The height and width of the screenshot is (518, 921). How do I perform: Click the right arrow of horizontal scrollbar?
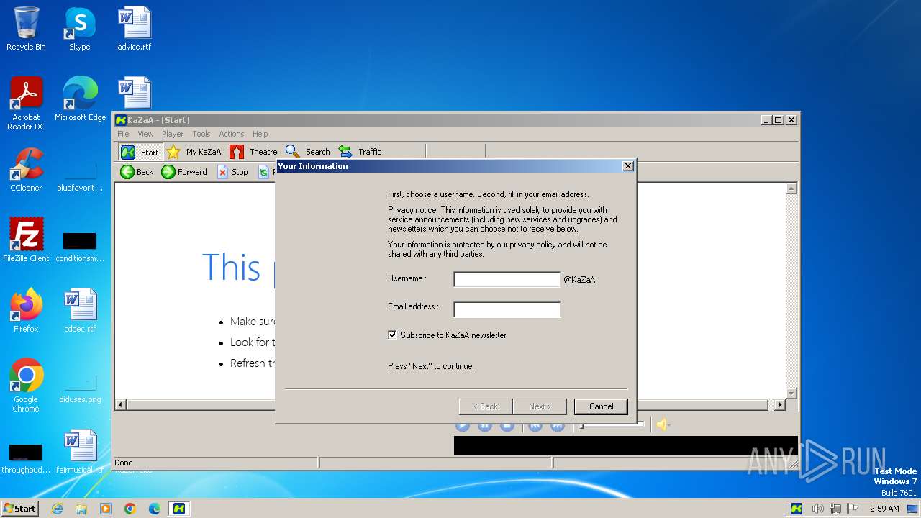[x=779, y=405]
